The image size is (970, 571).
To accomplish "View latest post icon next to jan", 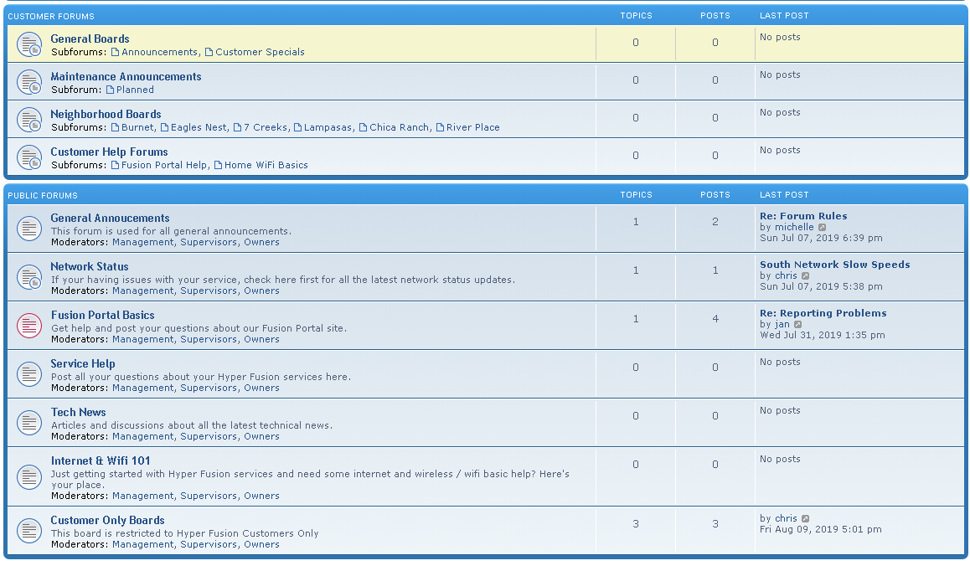I will click(x=798, y=325).
